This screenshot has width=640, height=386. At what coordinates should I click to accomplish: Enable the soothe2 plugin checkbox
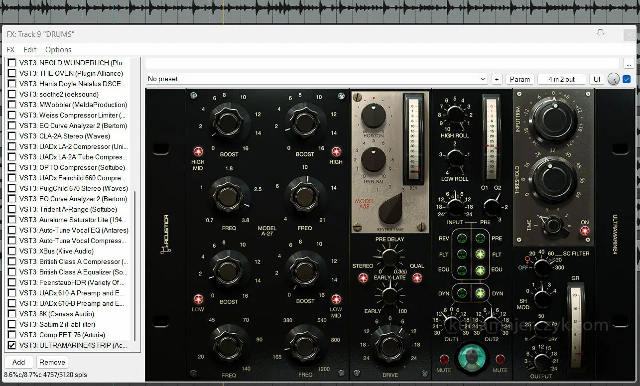tap(12, 94)
